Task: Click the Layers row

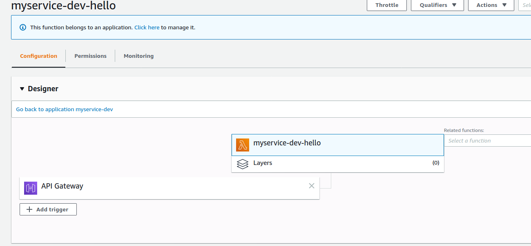Action: click(x=338, y=164)
